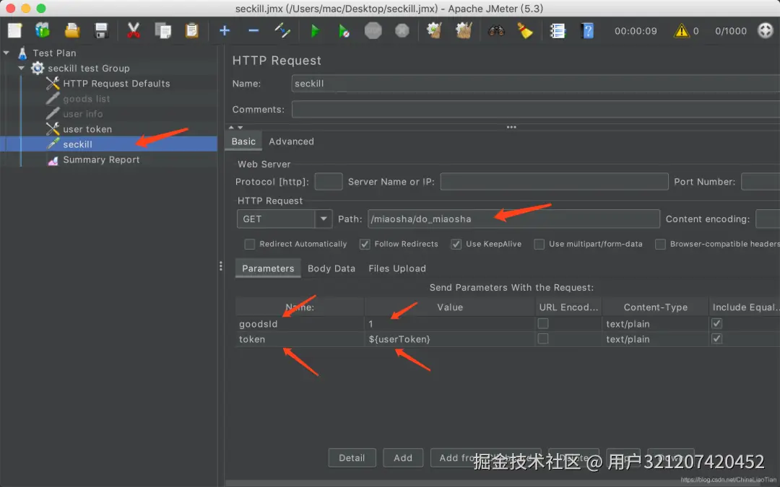Viewport: 780px width, 487px height.
Task: Click the Copy icon in toolbar
Action: [162, 31]
